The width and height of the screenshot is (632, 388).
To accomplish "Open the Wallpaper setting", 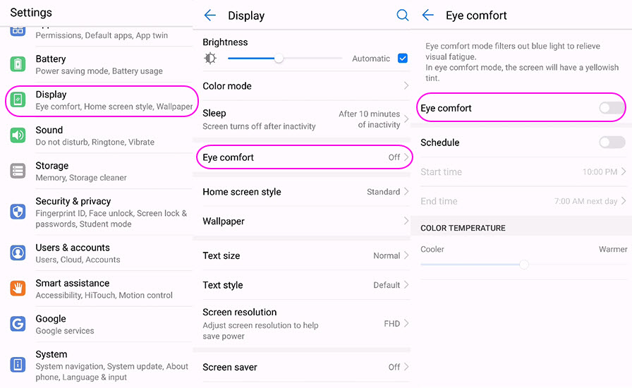I will point(303,222).
